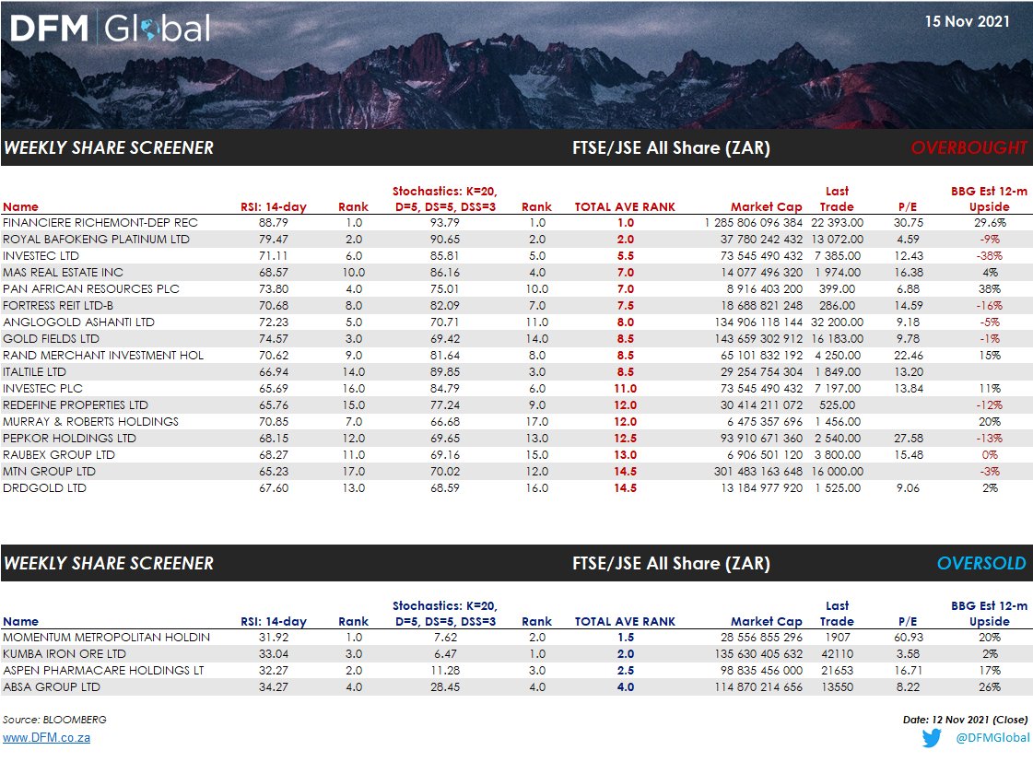
Task: Select Fortress REIT upside -16%
Action: coord(990,306)
